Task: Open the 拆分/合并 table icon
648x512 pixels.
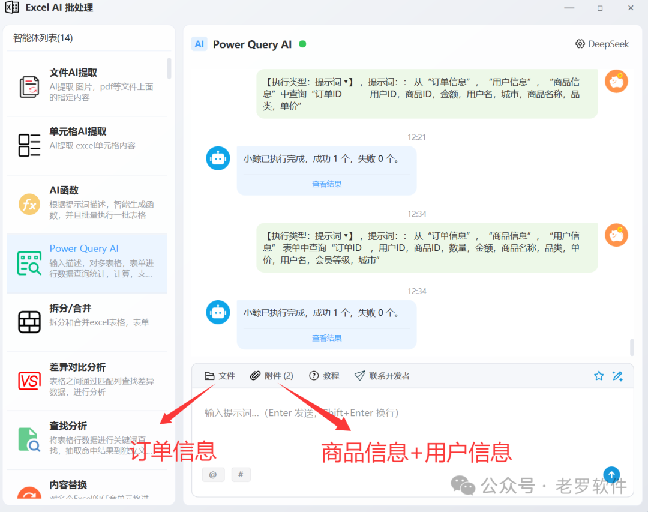Action: (29, 322)
